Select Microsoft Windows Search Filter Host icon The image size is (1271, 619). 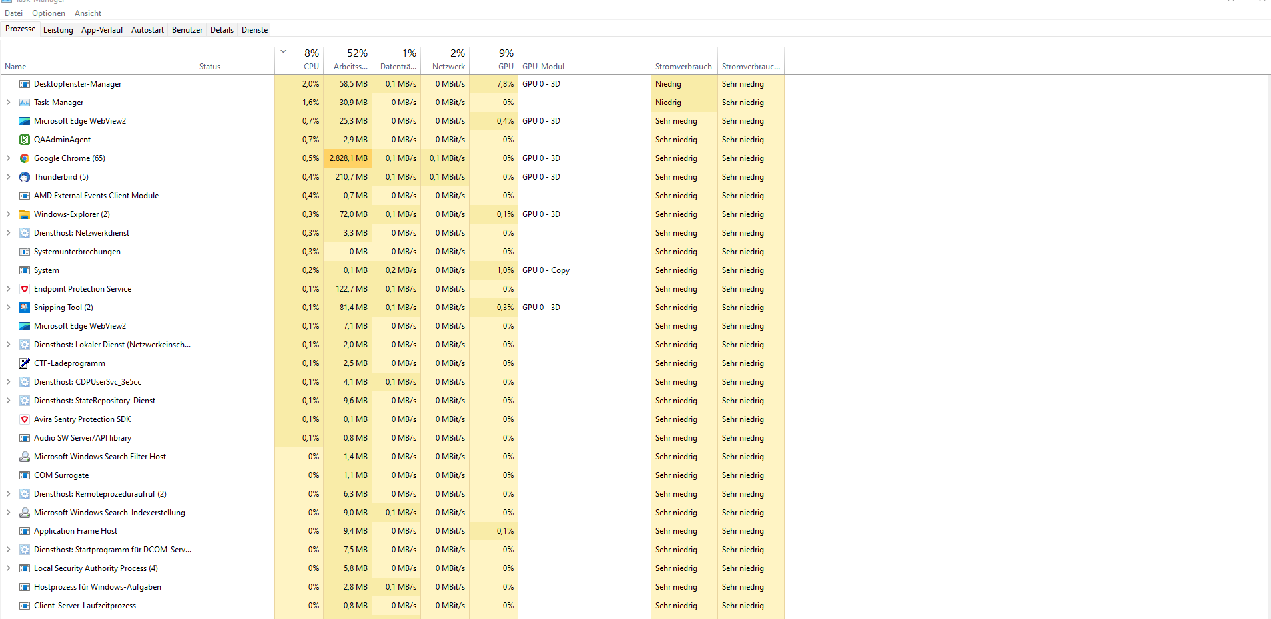(25, 457)
